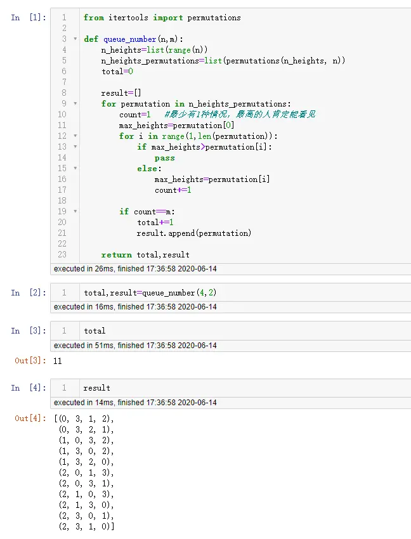Click the import permutations line in cell one

click(x=162, y=18)
